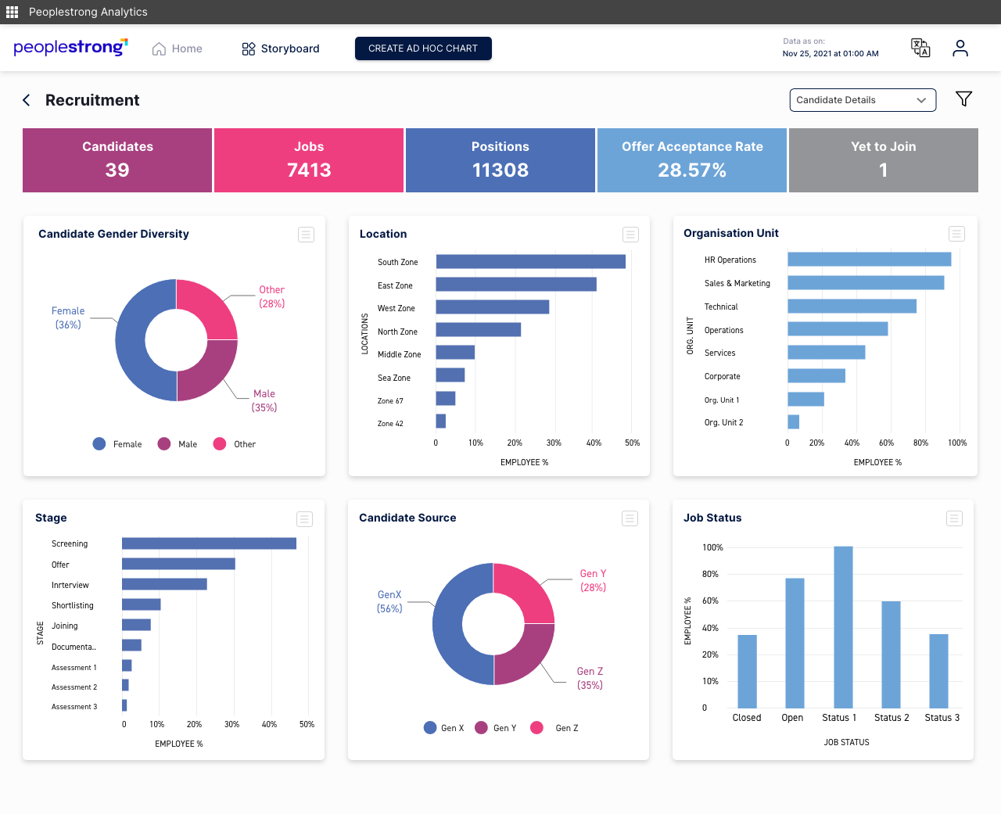Toggle the Female legend on gender diversity chart

click(117, 443)
